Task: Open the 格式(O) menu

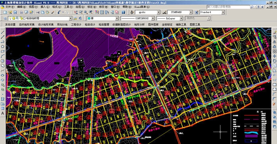Action: click(x=57, y=7)
